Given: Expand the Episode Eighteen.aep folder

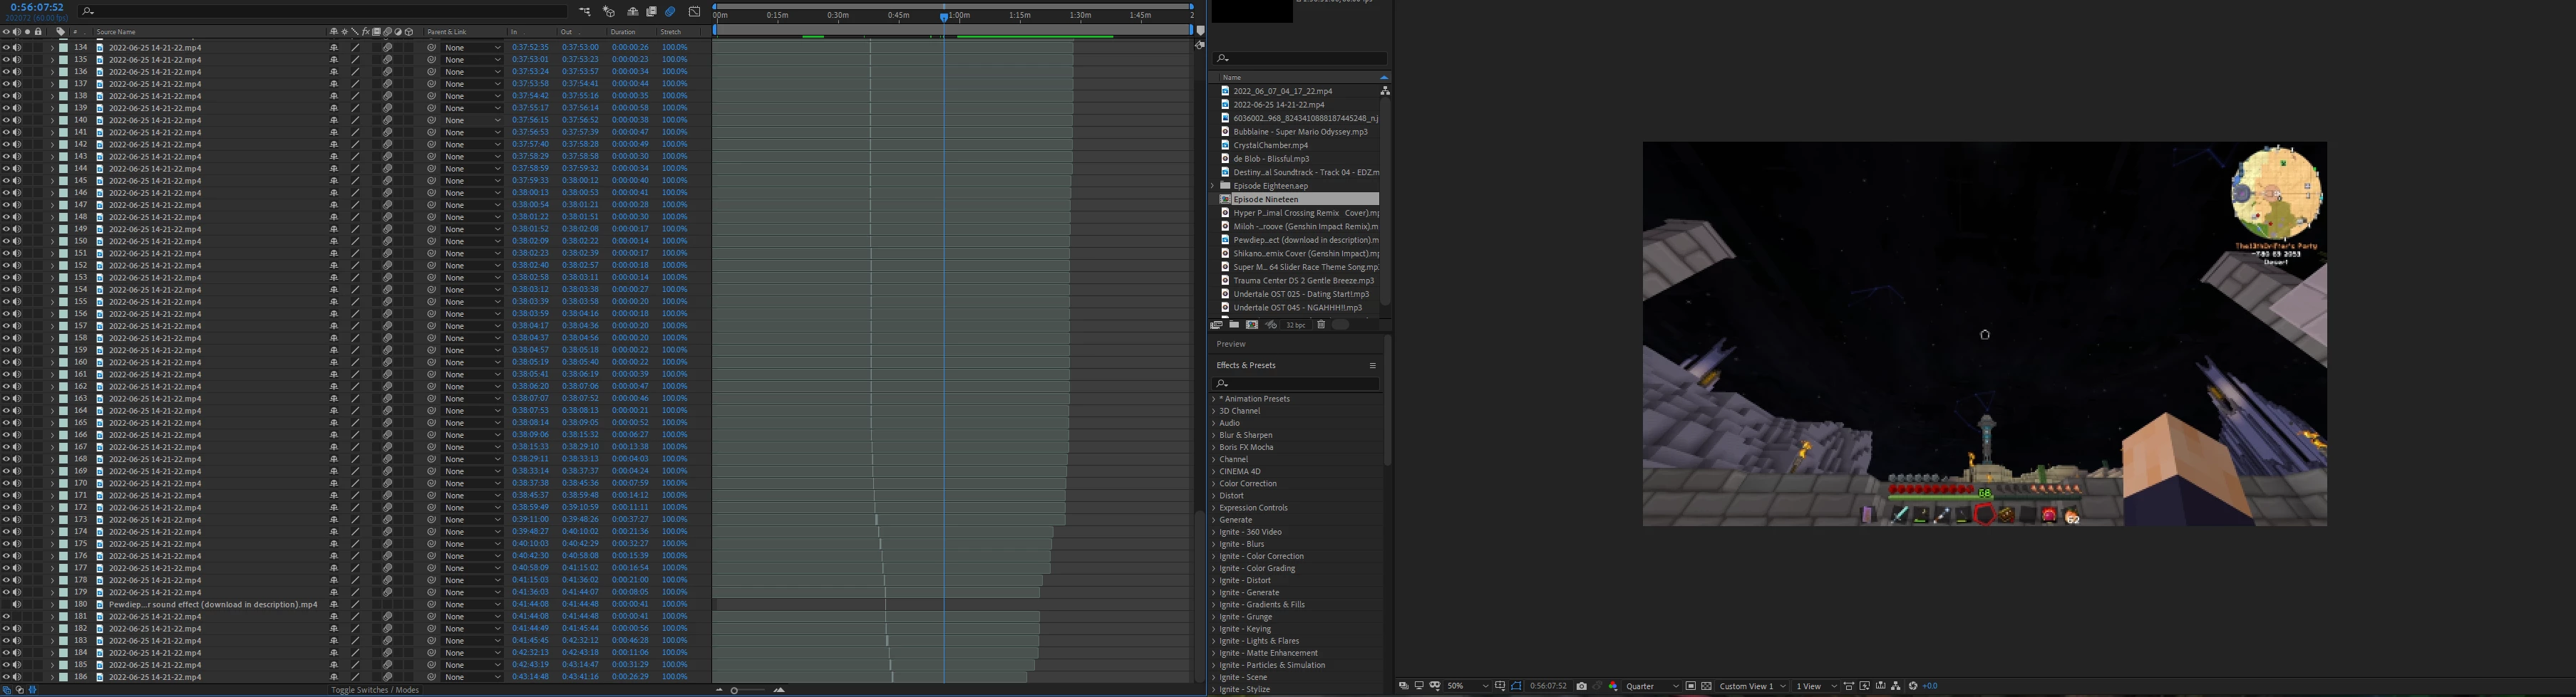Looking at the screenshot, I should [1213, 186].
